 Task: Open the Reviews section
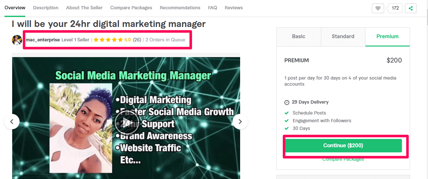234,8
